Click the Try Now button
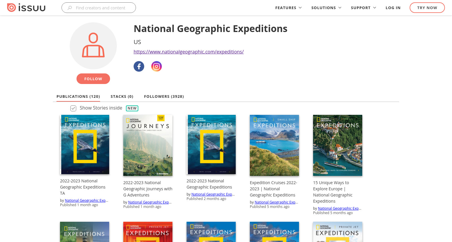 click(427, 8)
